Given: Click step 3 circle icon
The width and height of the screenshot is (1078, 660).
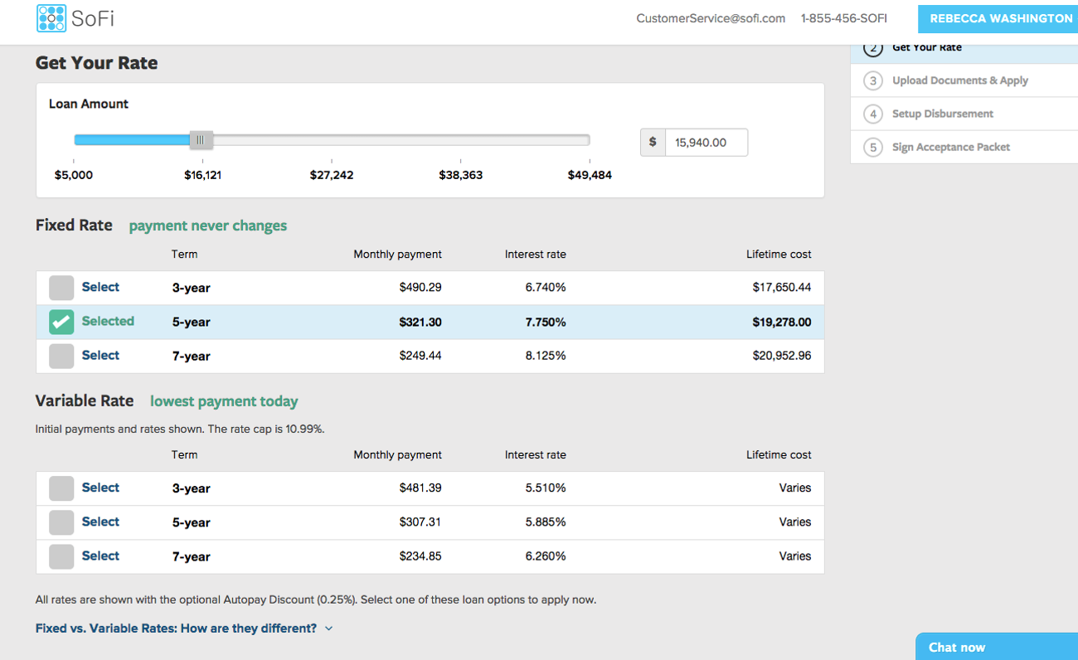Looking at the screenshot, I should click(x=872, y=80).
